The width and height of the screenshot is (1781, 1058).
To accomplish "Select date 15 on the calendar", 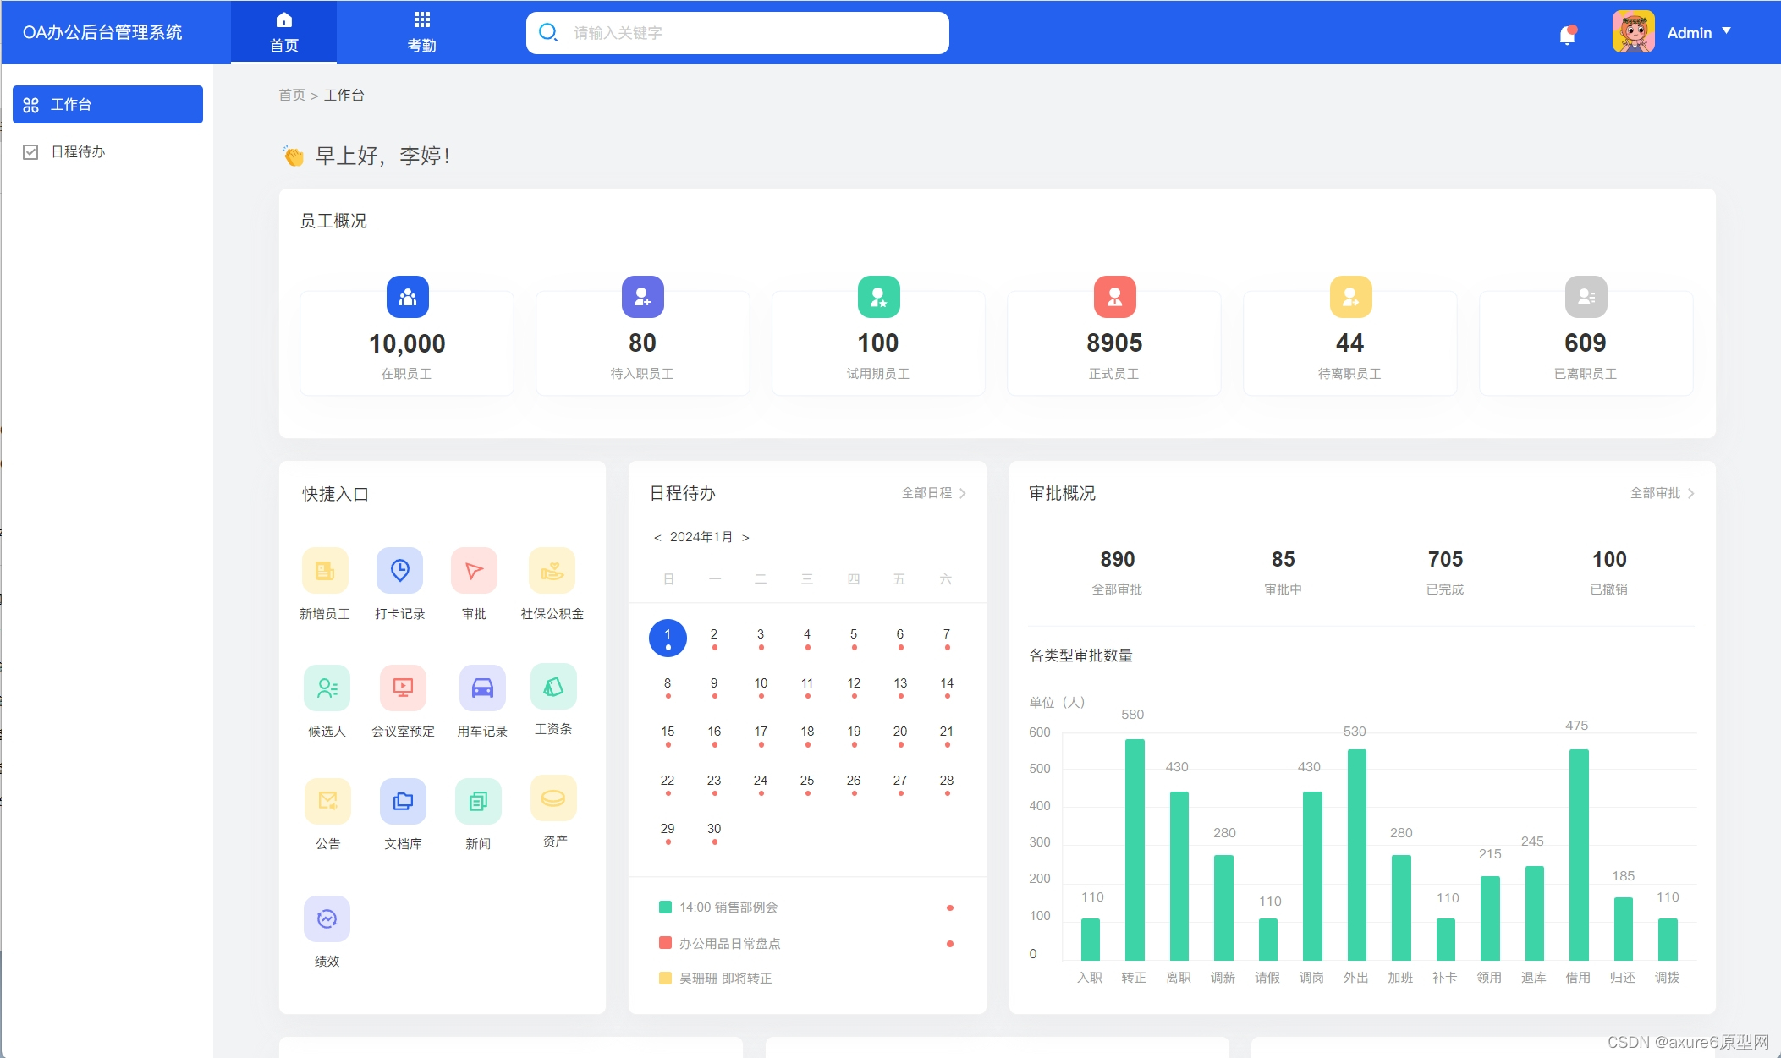I will [x=667, y=731].
